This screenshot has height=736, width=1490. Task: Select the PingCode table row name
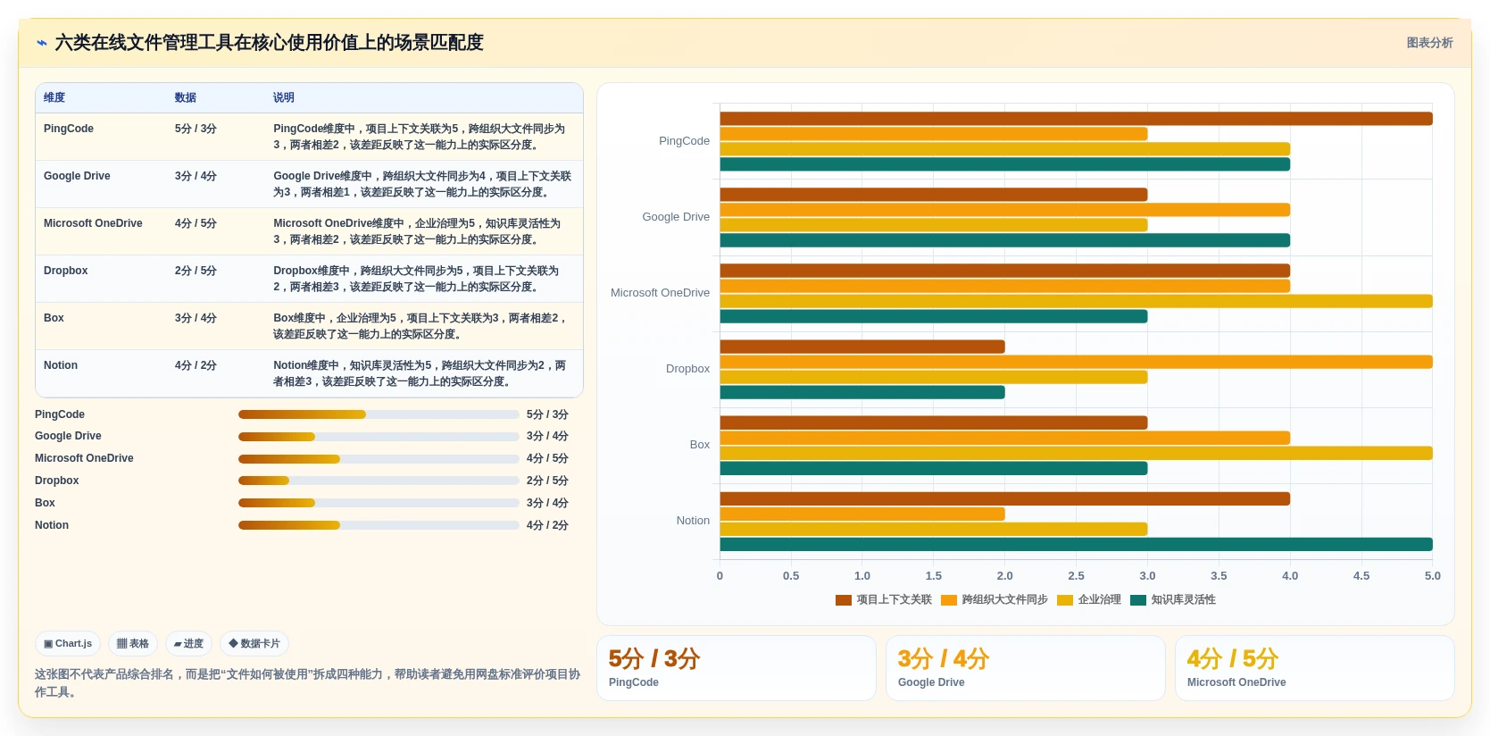point(69,129)
